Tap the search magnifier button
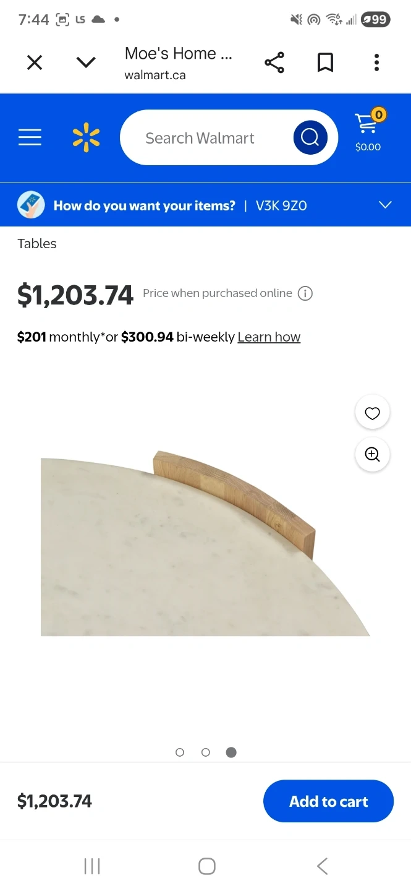The height and width of the screenshot is (891, 411). (310, 137)
